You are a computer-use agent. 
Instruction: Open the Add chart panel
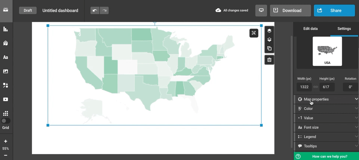coord(6,29)
